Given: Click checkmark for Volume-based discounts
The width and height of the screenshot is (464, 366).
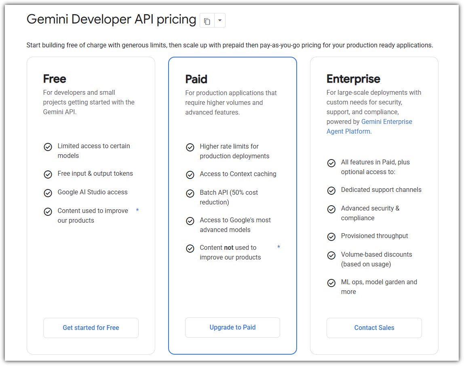Looking at the screenshot, I should 331,255.
